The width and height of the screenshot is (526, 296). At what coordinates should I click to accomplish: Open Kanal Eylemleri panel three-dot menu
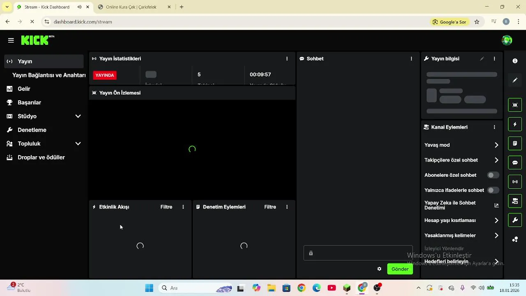point(494,127)
